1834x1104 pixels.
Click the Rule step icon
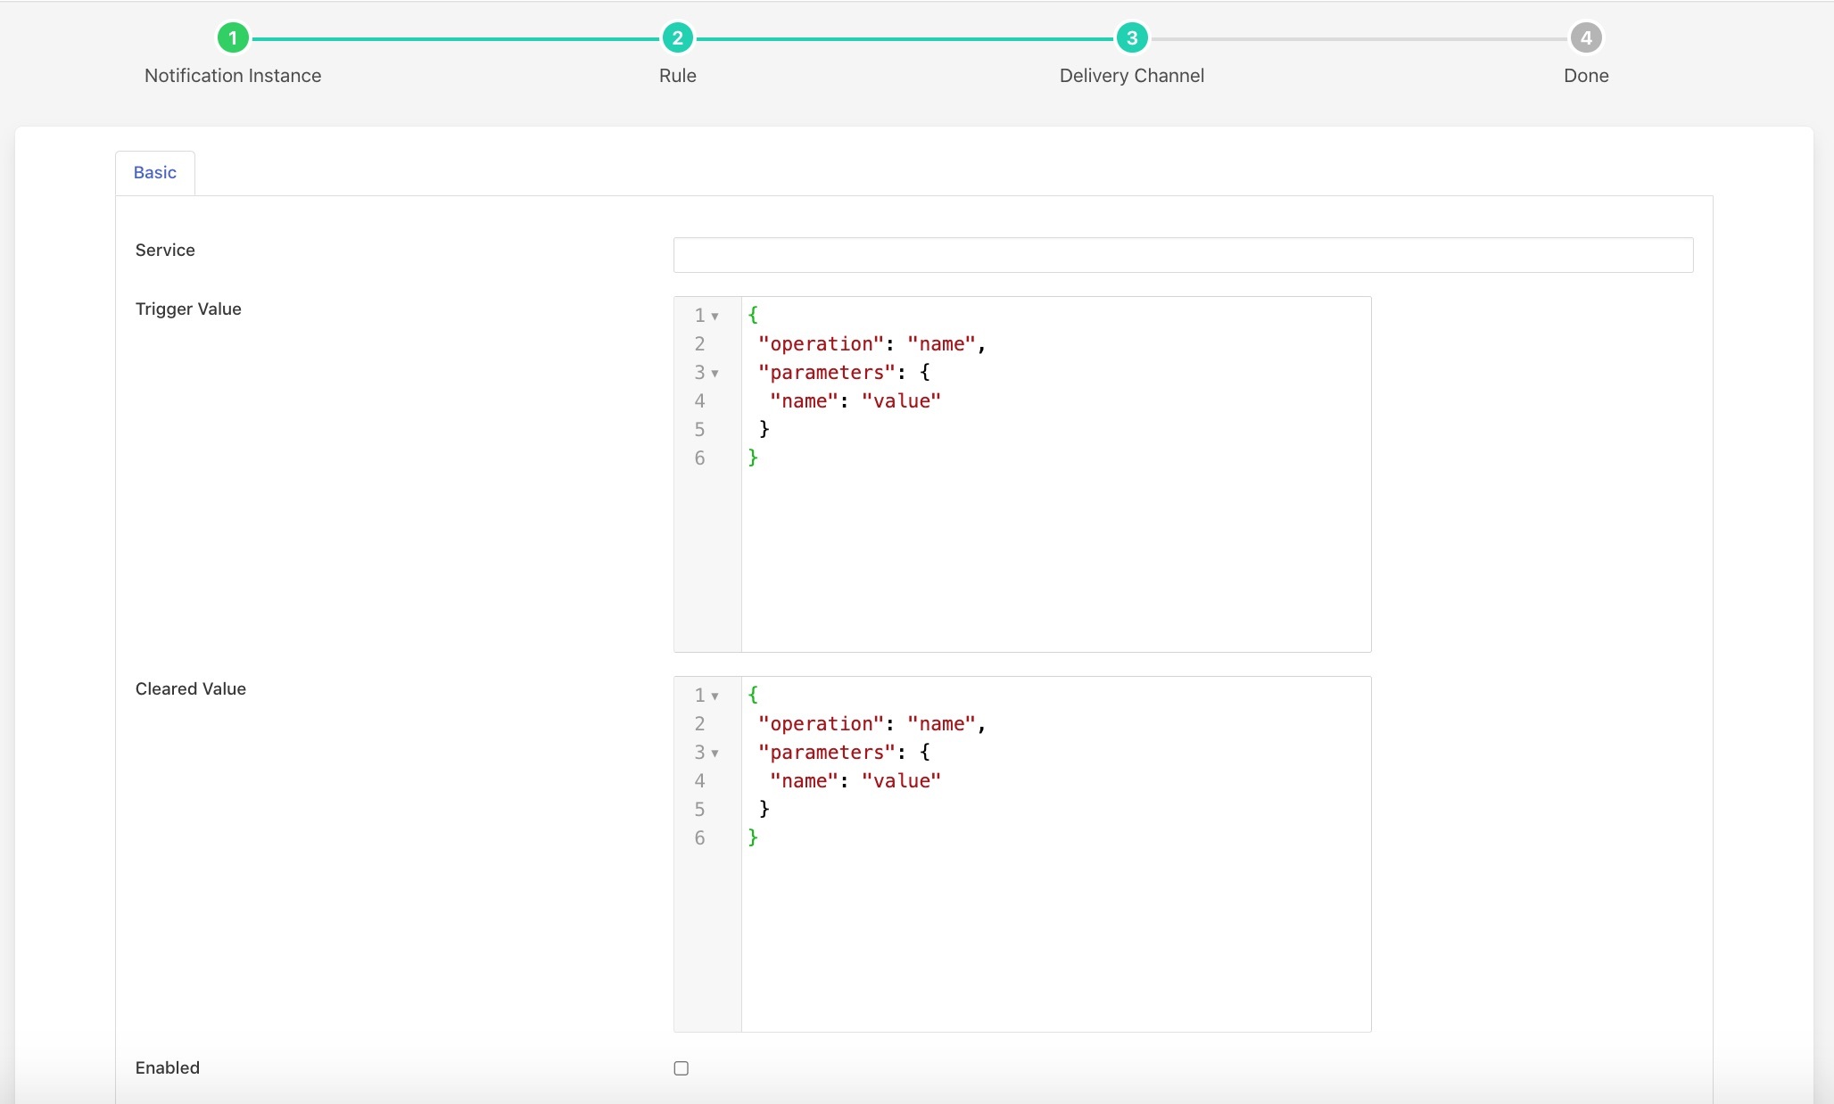676,37
